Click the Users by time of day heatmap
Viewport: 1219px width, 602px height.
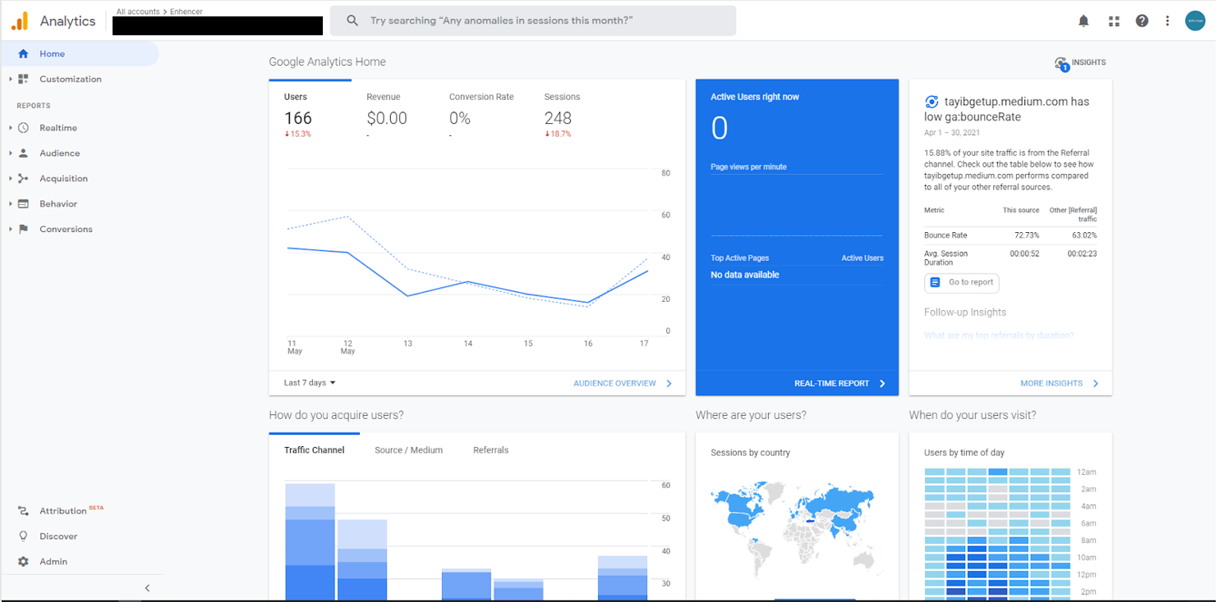tap(997, 532)
